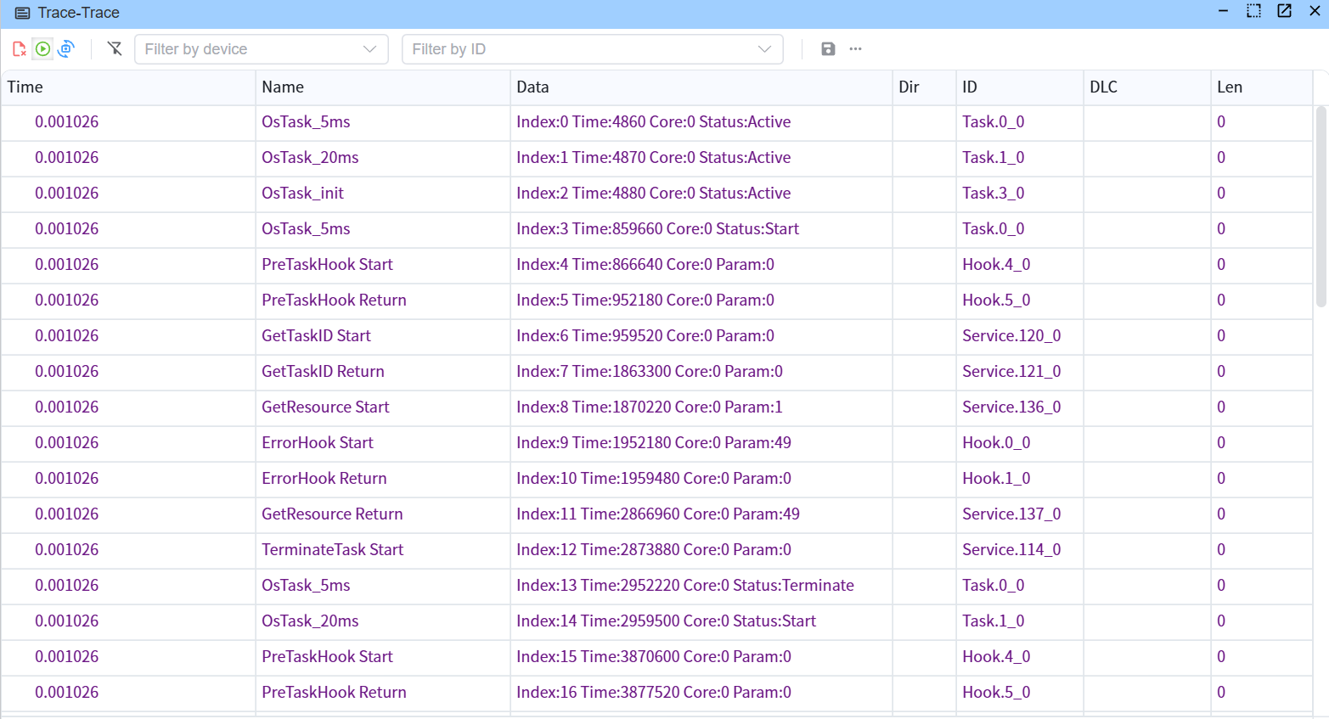Expand the Filter by ID dropdown arrow
The height and width of the screenshot is (719, 1329).
[x=764, y=49]
